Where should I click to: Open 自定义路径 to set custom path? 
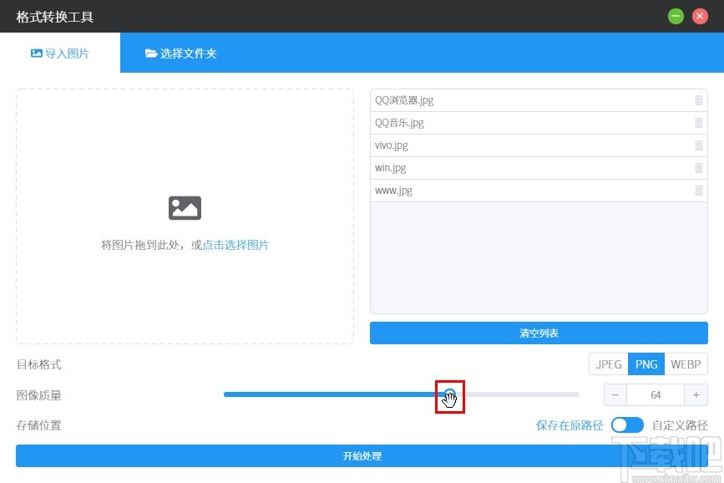(x=680, y=425)
